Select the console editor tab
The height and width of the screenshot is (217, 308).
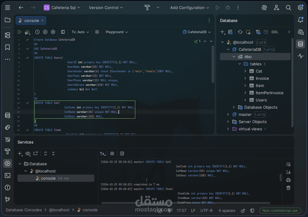click(31, 20)
